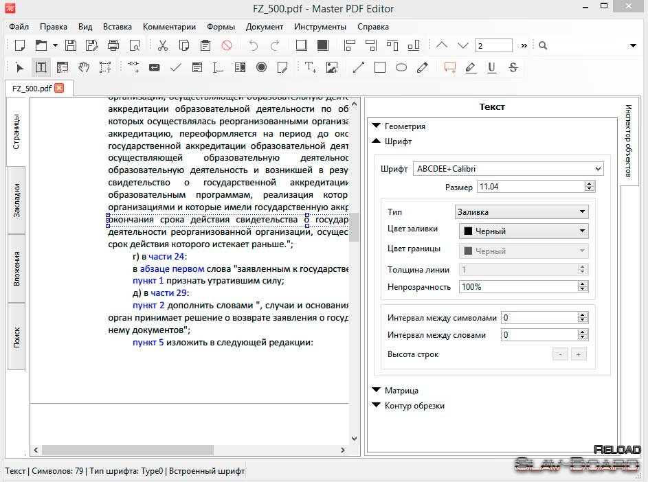This screenshot has height=482, width=648.
Task: Open the open-file dropdown arrow
Action: pos(55,45)
